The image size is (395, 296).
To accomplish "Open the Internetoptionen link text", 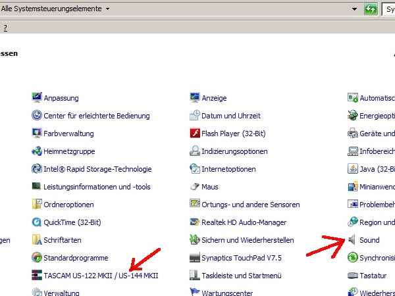I will coord(228,169).
